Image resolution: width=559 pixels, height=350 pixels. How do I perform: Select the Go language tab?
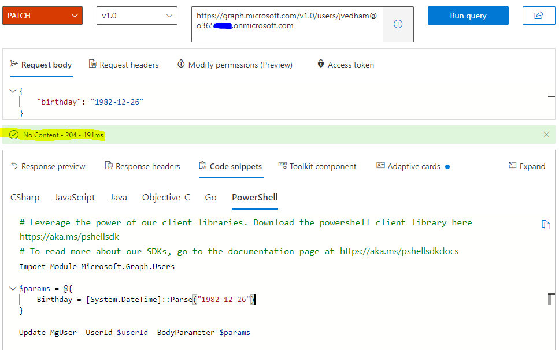coord(210,197)
